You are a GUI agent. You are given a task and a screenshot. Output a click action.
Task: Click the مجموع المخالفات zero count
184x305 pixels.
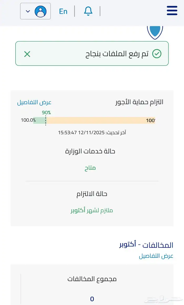pyautogui.click(x=92, y=298)
